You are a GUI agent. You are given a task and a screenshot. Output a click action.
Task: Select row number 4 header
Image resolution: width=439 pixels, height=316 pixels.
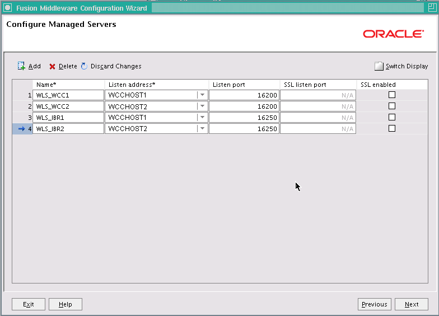coord(22,129)
